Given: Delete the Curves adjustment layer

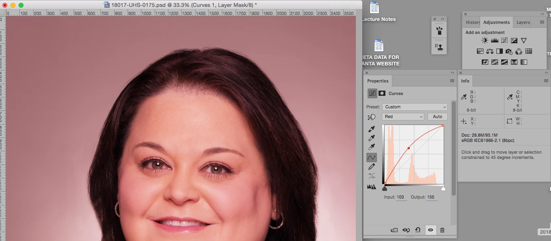Looking at the screenshot, I should click(442, 230).
